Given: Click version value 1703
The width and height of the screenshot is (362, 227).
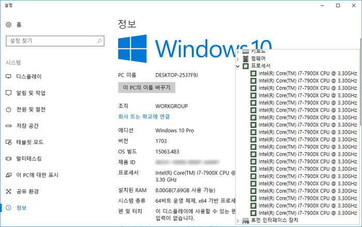Looking at the screenshot, I should pos(161,141).
